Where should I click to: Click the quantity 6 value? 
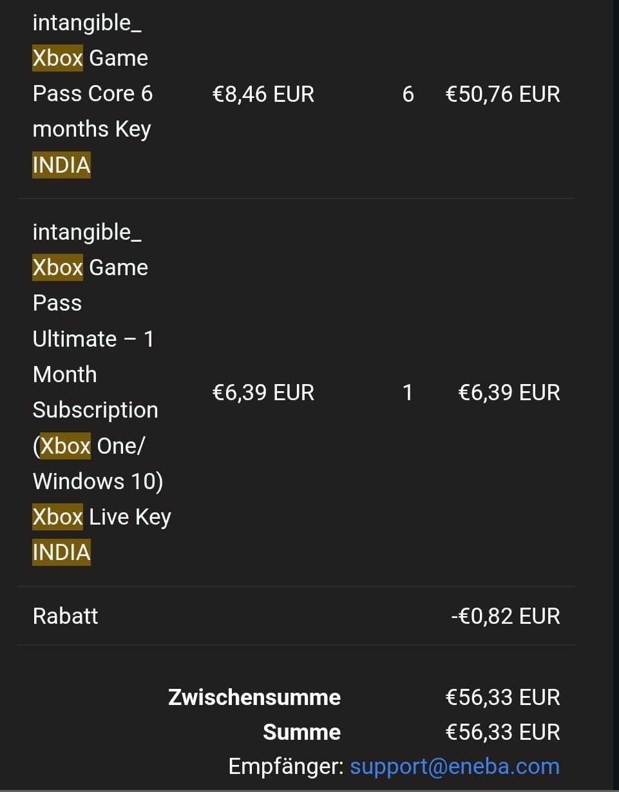coord(408,94)
